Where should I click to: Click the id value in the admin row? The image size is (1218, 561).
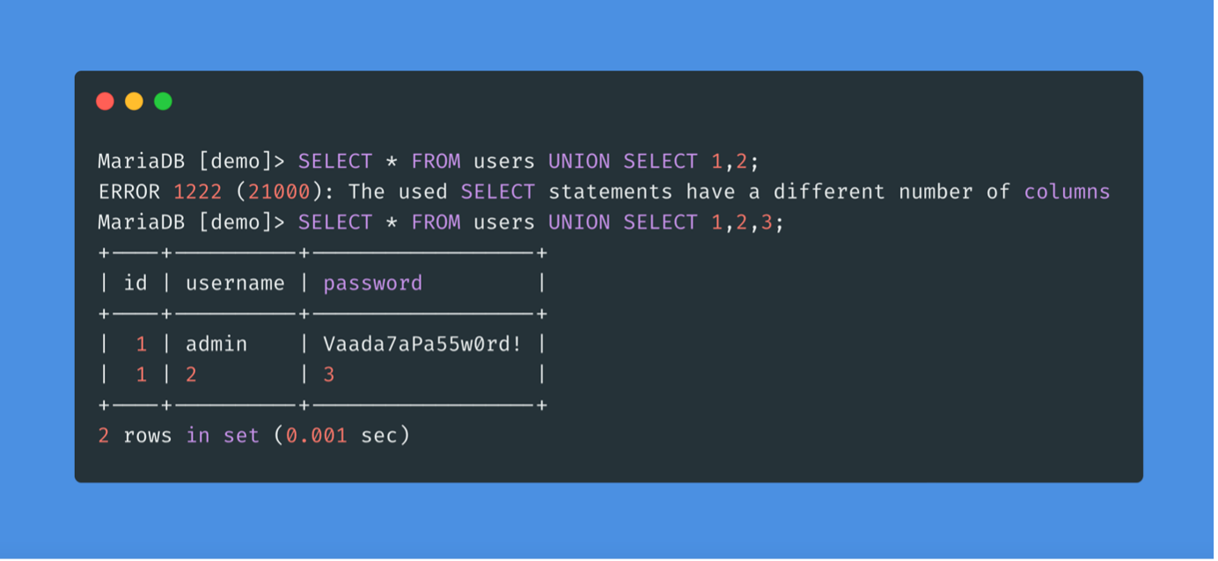click(x=142, y=344)
